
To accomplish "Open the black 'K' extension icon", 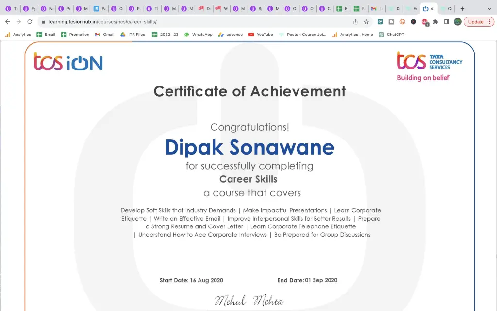I will tap(414, 22).
